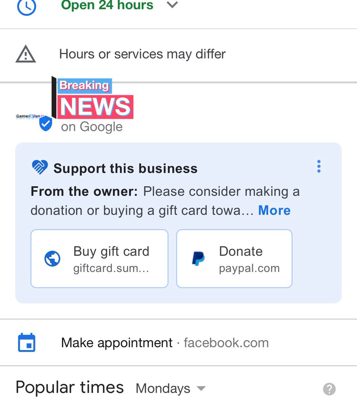
Task: Click the heart handshake support icon
Action: 40,167
